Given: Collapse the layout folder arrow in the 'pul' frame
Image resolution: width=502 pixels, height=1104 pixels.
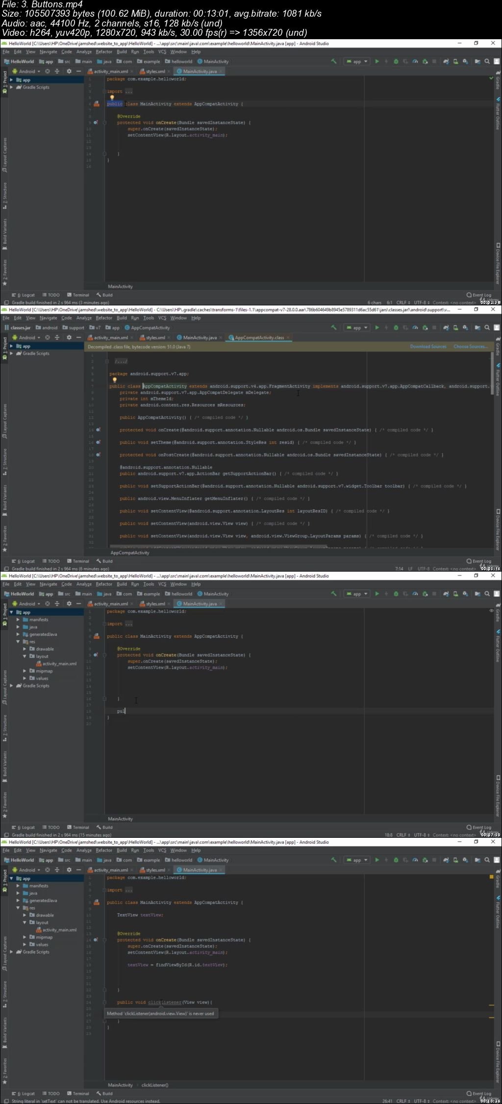Looking at the screenshot, I should coord(25,656).
